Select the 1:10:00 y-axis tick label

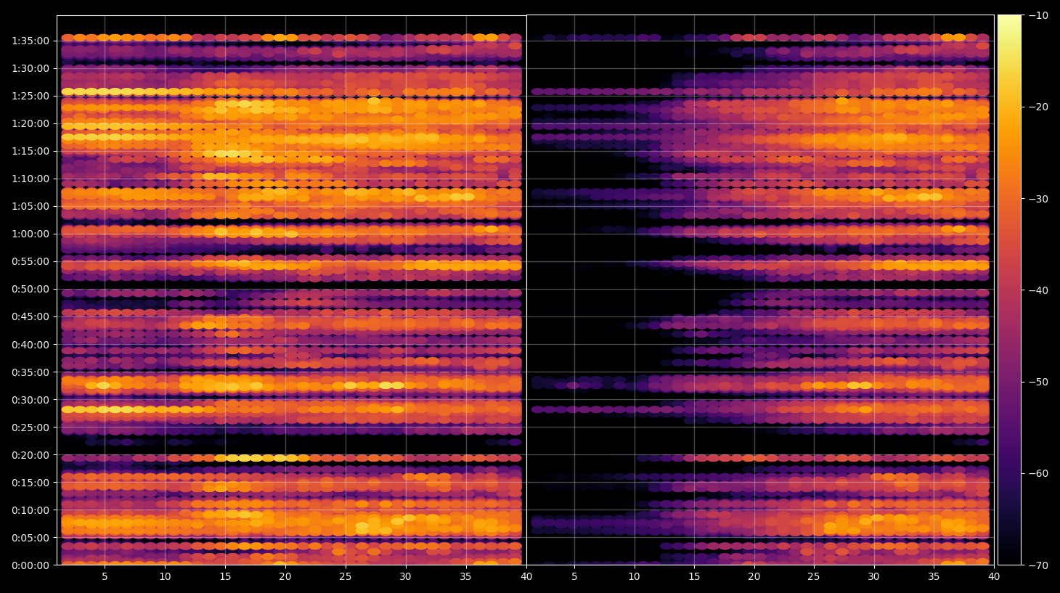click(x=30, y=179)
